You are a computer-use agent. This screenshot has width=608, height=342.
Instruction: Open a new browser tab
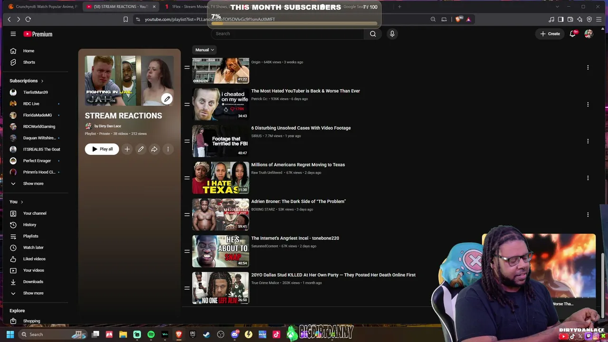pyautogui.click(x=399, y=7)
